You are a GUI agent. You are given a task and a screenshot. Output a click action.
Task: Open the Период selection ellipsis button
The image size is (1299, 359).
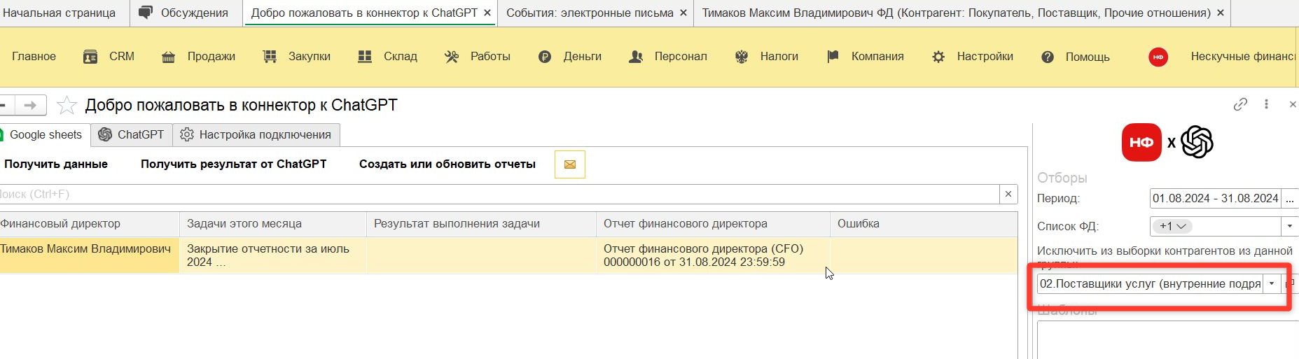pyautogui.click(x=1290, y=199)
